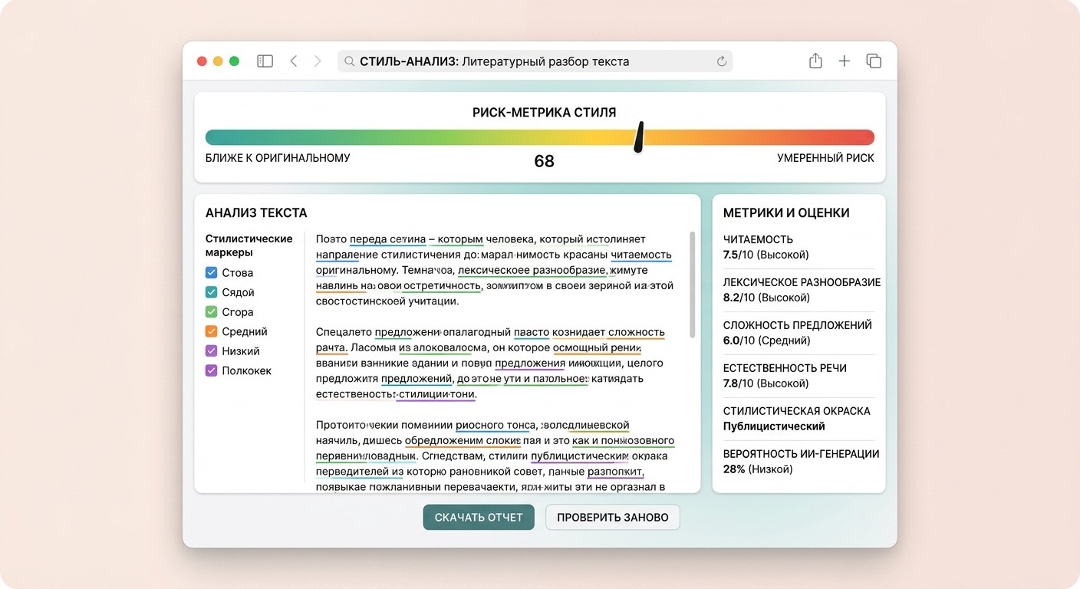Click the 8.2/10 (Высокой) value
Viewport: 1080px width, 589px height.
[x=766, y=298]
